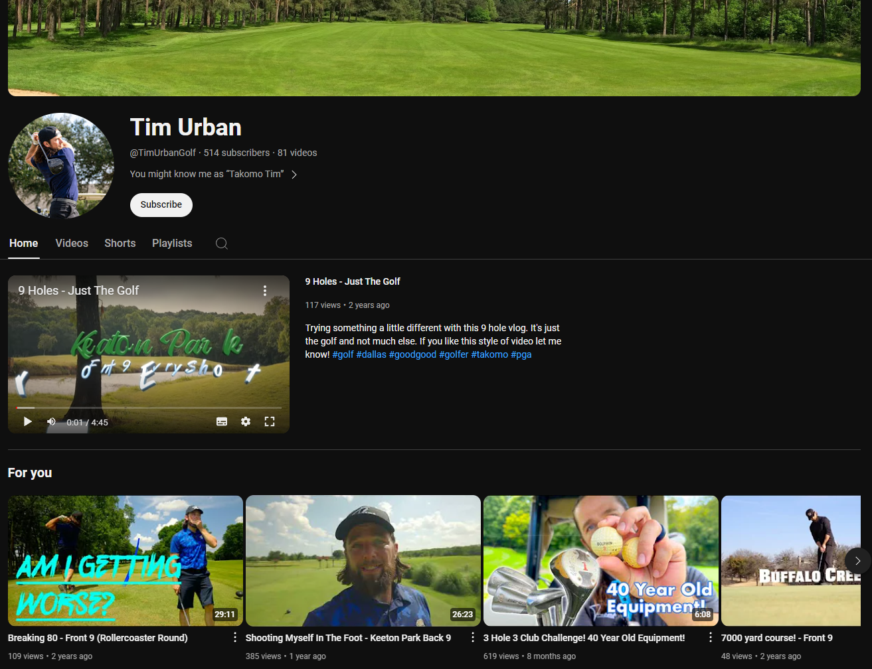Open the Playlists tab
Screen dimensions: 872x669
point(171,244)
